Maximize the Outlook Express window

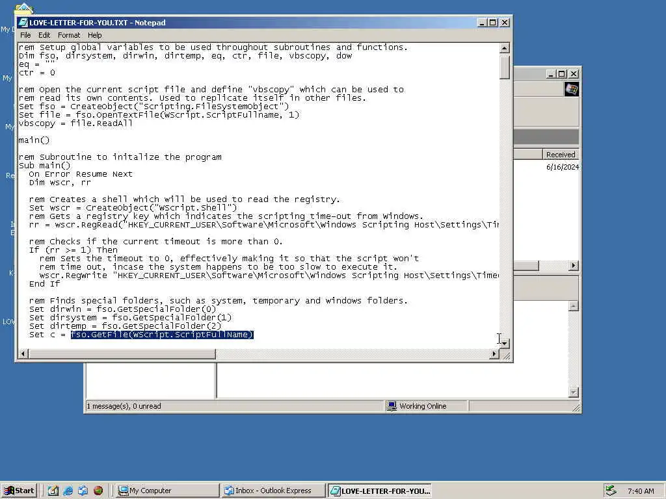click(561, 74)
